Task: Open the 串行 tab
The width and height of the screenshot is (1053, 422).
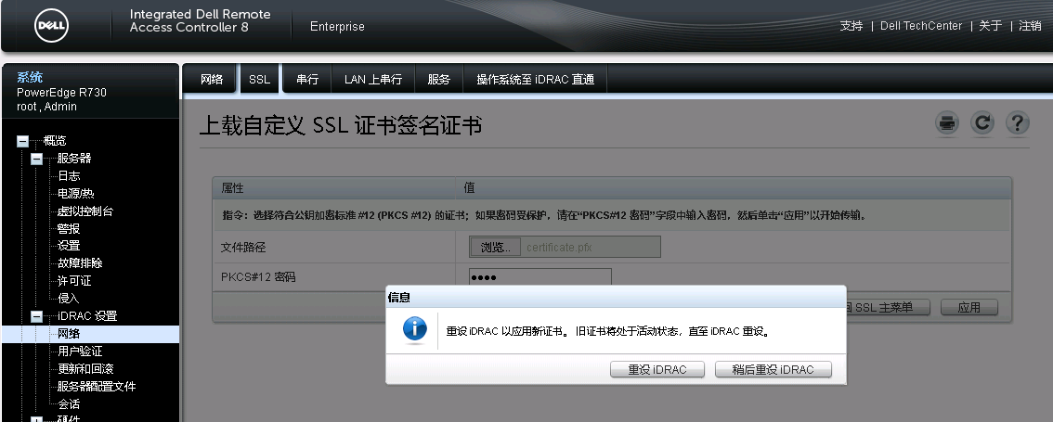Action: point(307,79)
